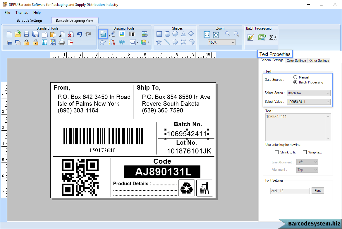Select the line drawing tool

pyautogui.click(x=167, y=42)
